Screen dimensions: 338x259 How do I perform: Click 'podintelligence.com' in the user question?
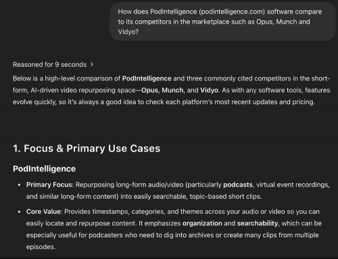[232, 11]
